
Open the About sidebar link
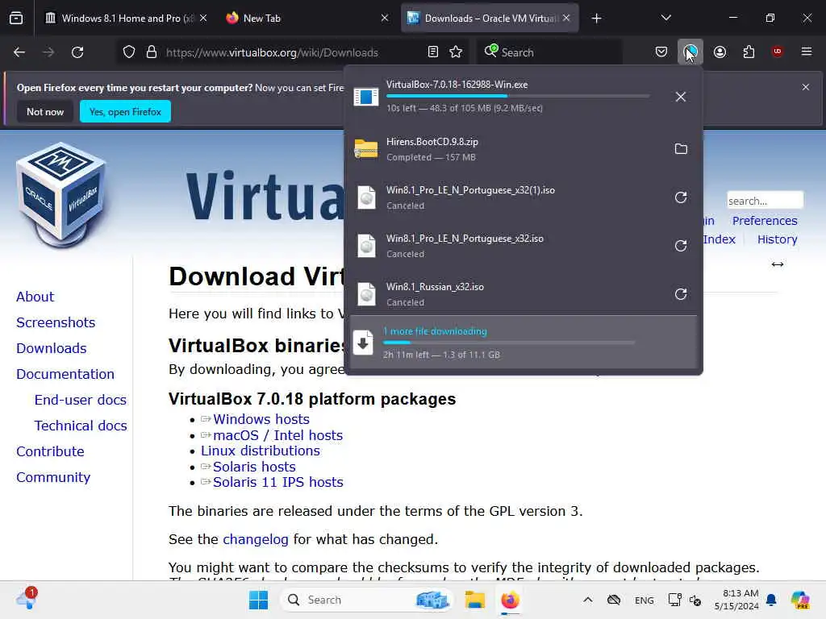(35, 297)
